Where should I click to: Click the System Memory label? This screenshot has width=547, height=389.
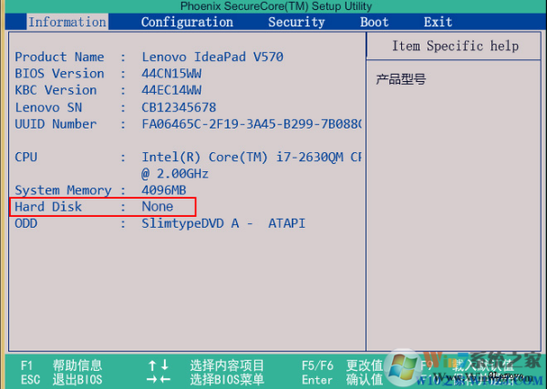coord(63,190)
